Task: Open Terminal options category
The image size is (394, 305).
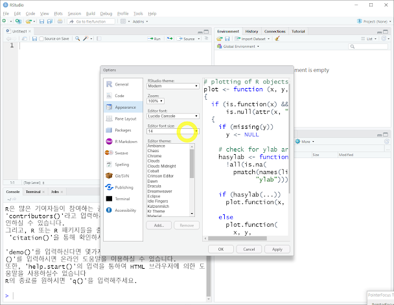Action: (123, 199)
